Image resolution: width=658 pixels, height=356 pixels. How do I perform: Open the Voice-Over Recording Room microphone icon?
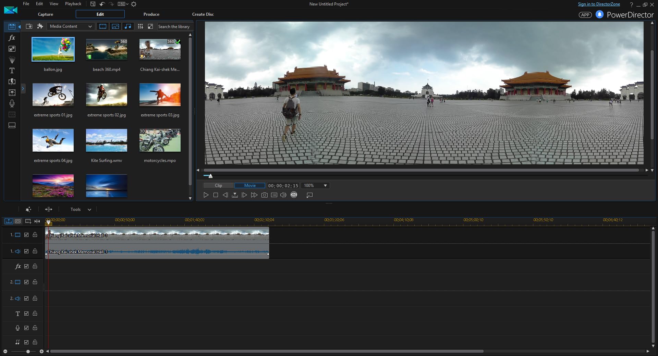point(12,103)
